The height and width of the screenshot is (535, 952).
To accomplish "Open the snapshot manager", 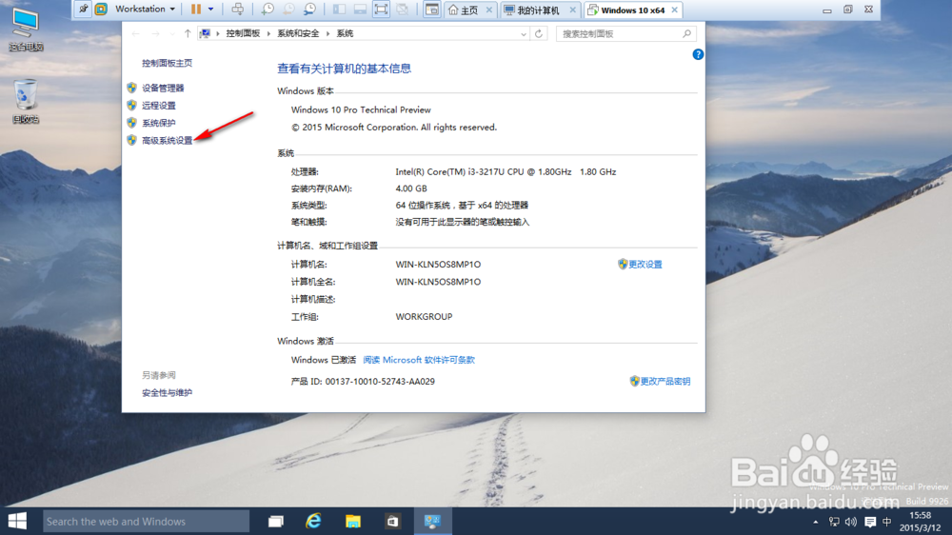I will click(x=309, y=10).
